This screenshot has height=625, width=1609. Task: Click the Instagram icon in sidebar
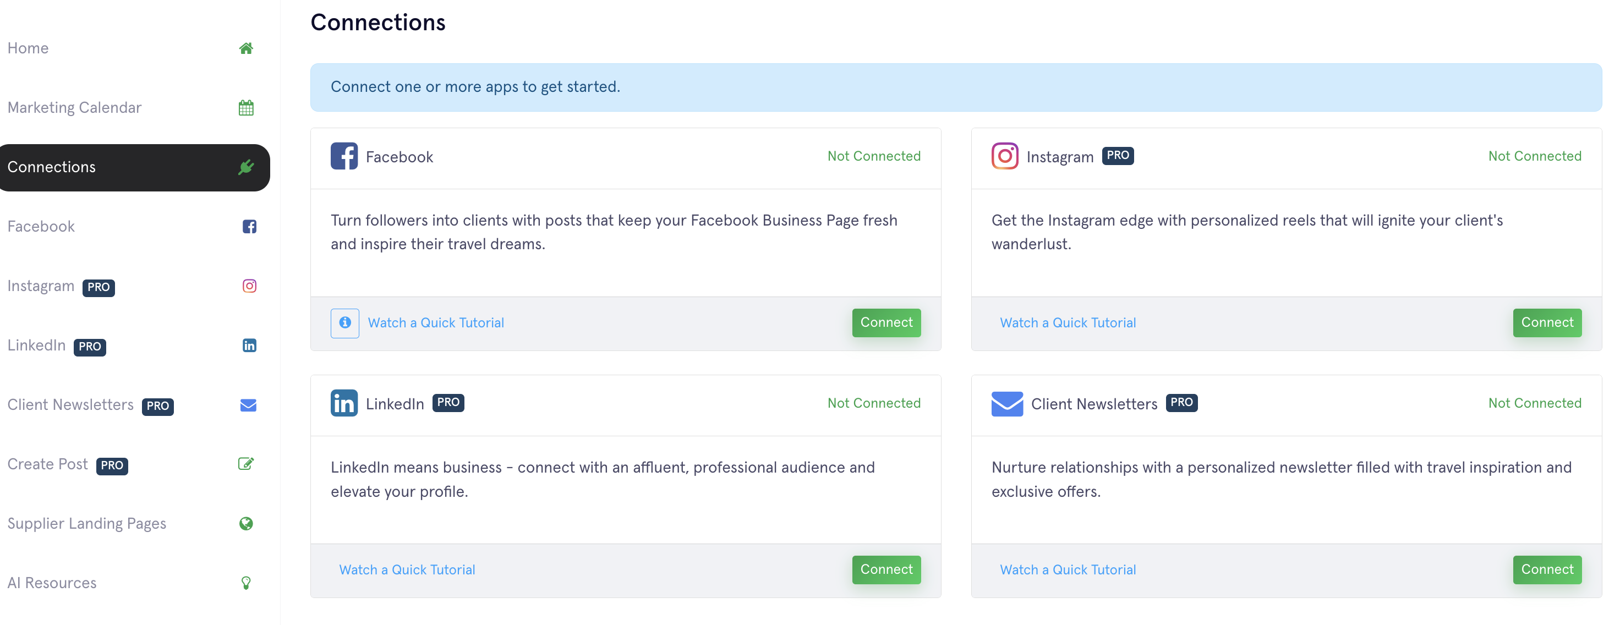click(249, 286)
